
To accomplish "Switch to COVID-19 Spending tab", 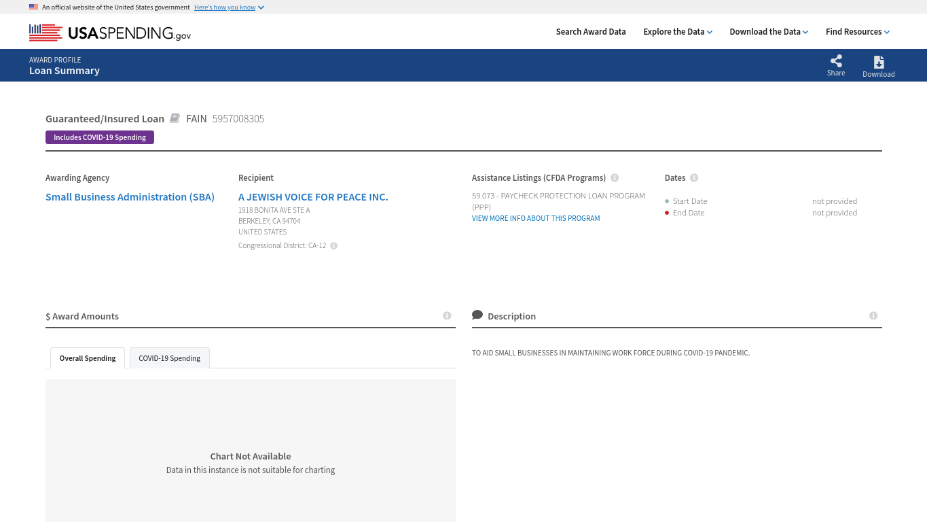I will coord(170,358).
